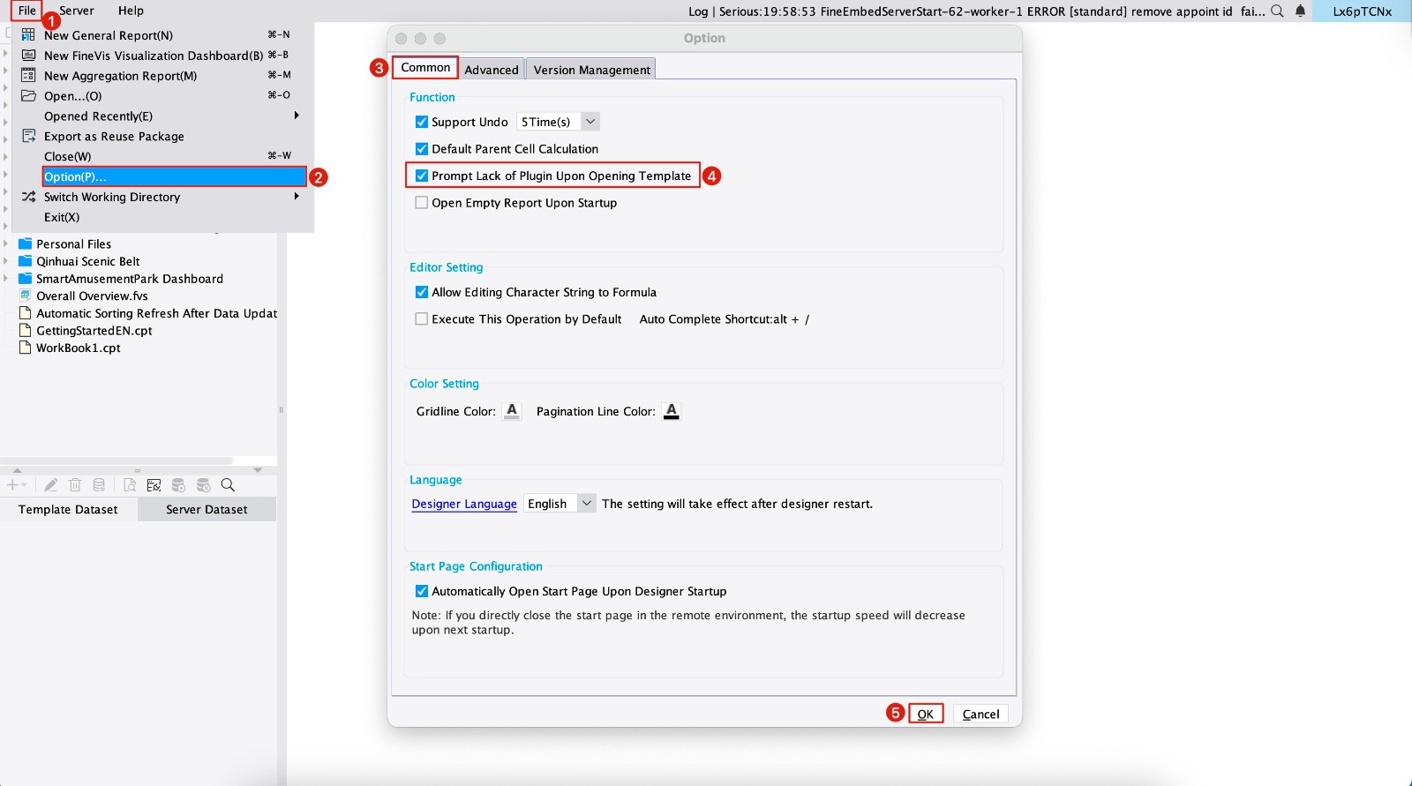The height and width of the screenshot is (786, 1412).
Task: Click the Cancel button
Action: (x=980, y=714)
